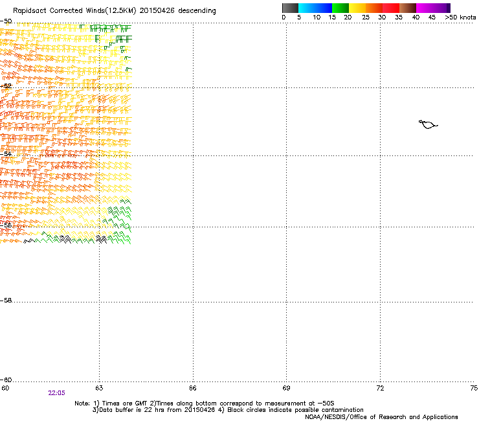Click the legend value '25'
479x421 pixels.
(366, 17)
